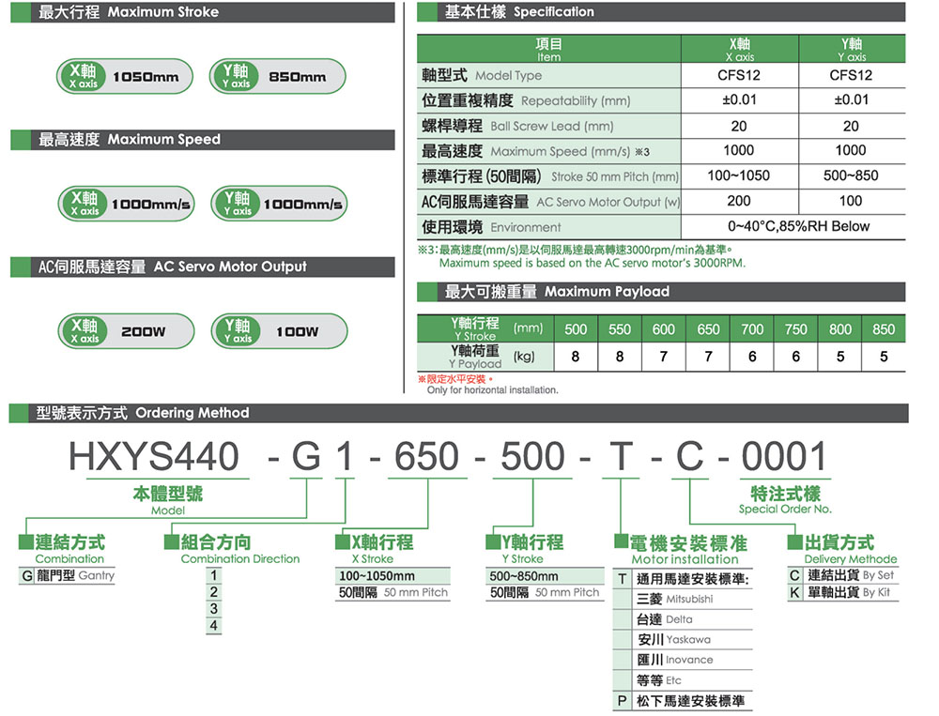
Task: Click the Maximum Speed (mm/s) row label
Action: (548, 151)
